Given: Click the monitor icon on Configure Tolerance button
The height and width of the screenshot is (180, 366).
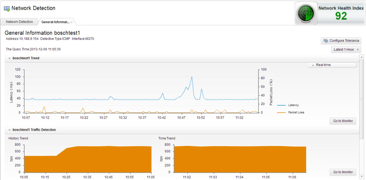Looking at the screenshot, I should (x=326, y=41).
